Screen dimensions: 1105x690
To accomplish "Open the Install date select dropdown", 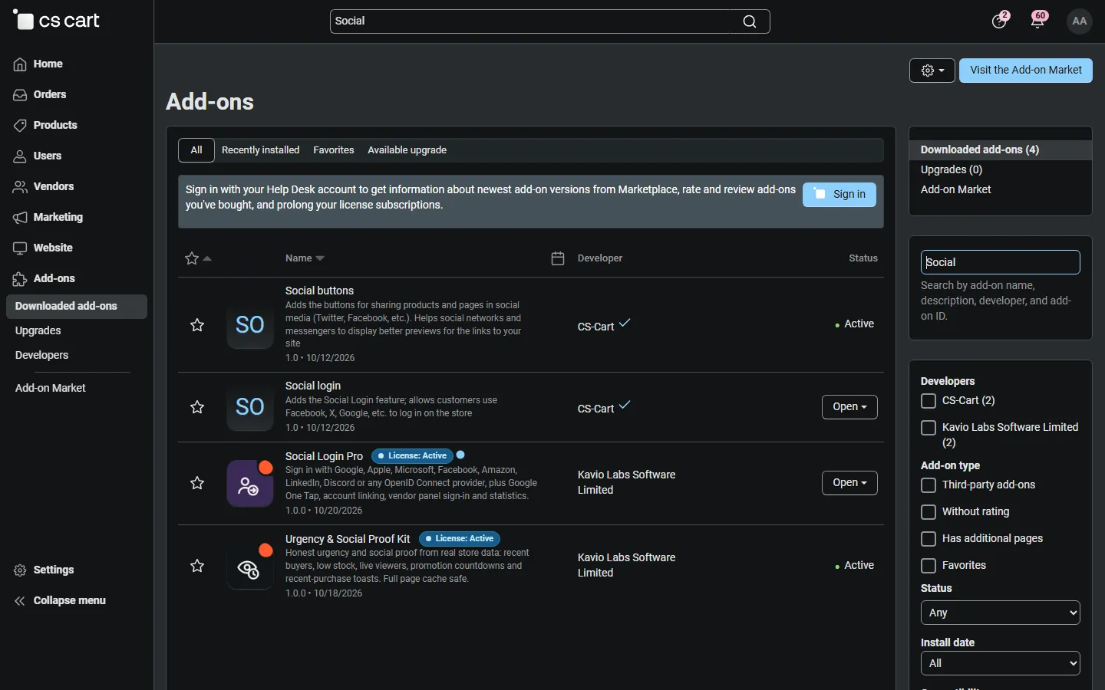I will [1001, 663].
